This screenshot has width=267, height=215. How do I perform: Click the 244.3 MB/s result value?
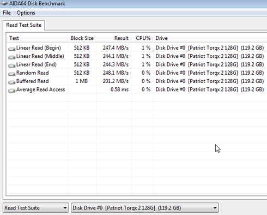116,64
